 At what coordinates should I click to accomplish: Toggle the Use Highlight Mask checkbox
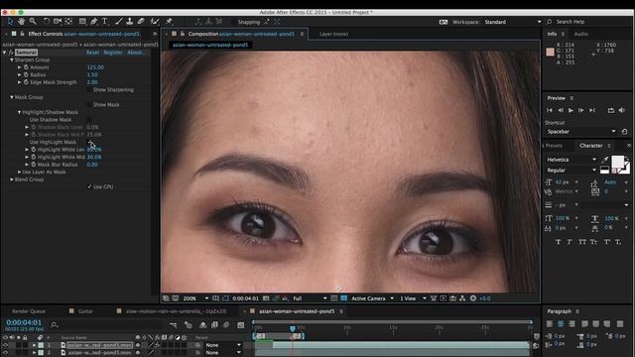pos(89,142)
